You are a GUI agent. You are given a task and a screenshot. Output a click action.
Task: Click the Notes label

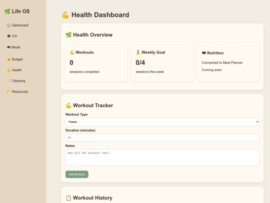coord(70,146)
